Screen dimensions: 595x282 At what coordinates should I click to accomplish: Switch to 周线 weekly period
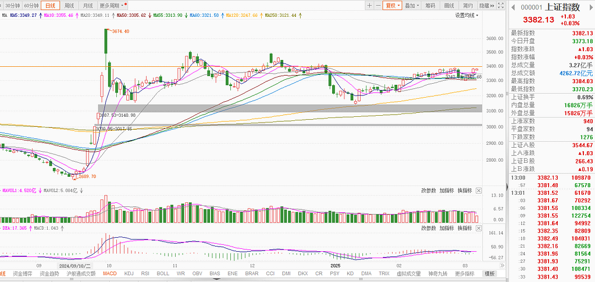69,5
